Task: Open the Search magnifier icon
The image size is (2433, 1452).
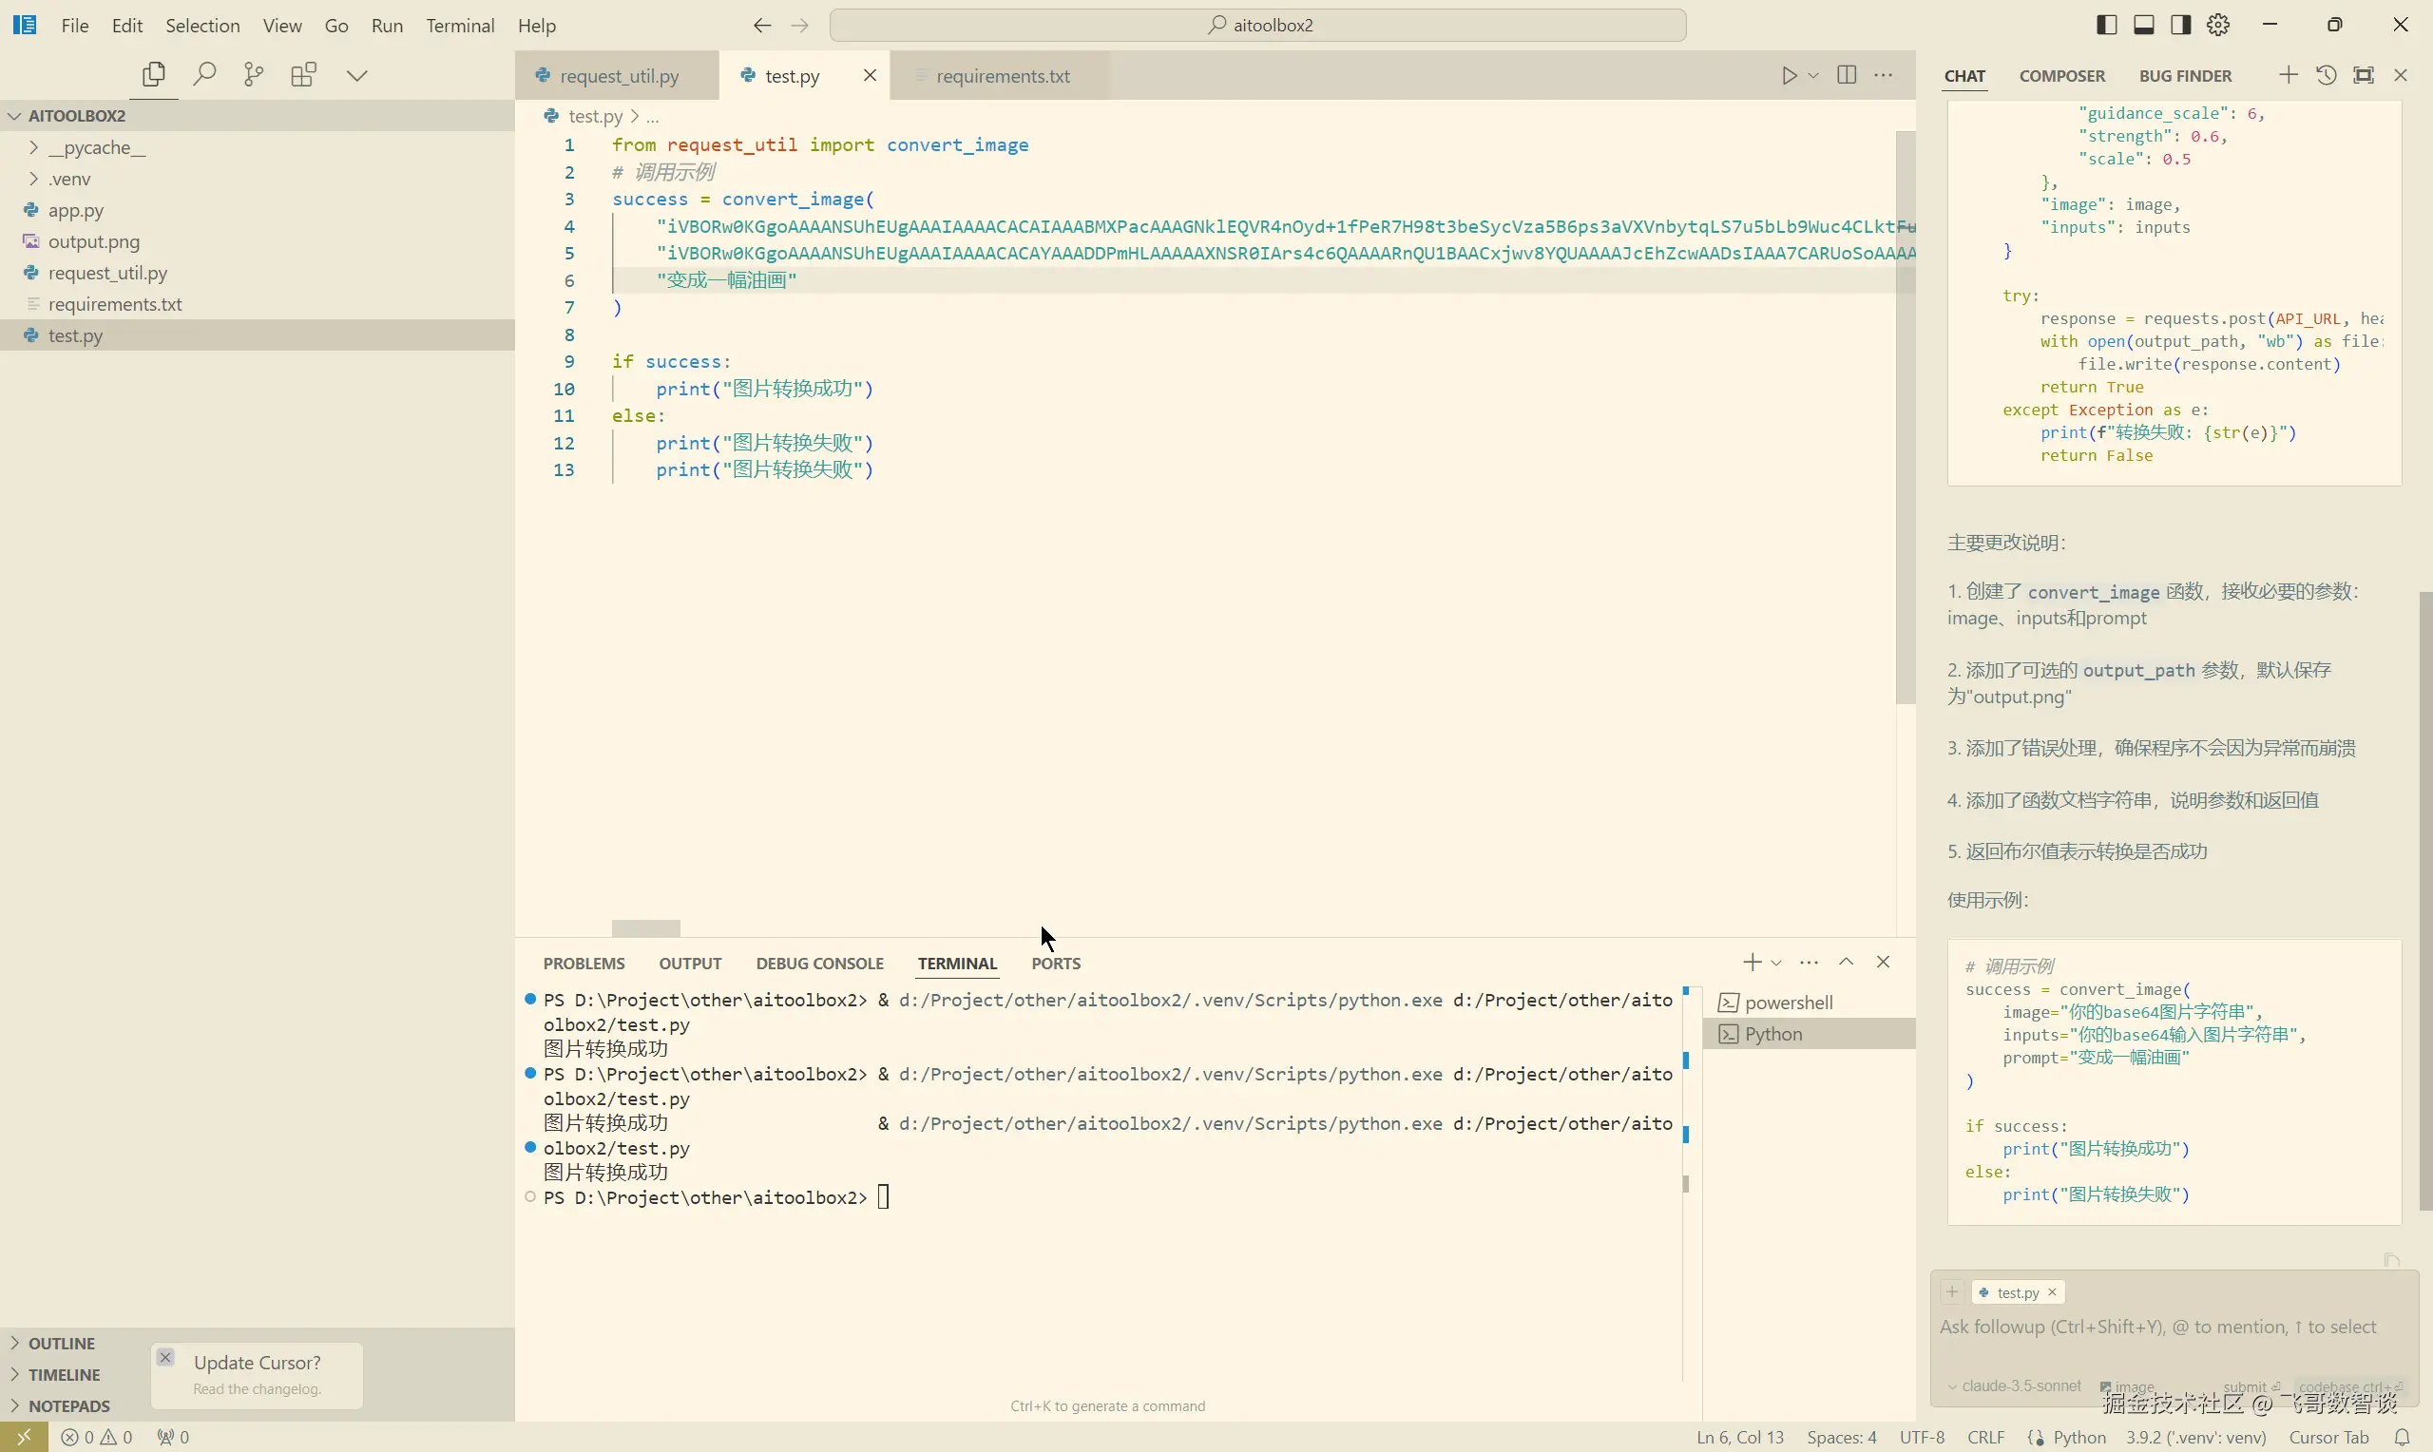Action: [204, 74]
